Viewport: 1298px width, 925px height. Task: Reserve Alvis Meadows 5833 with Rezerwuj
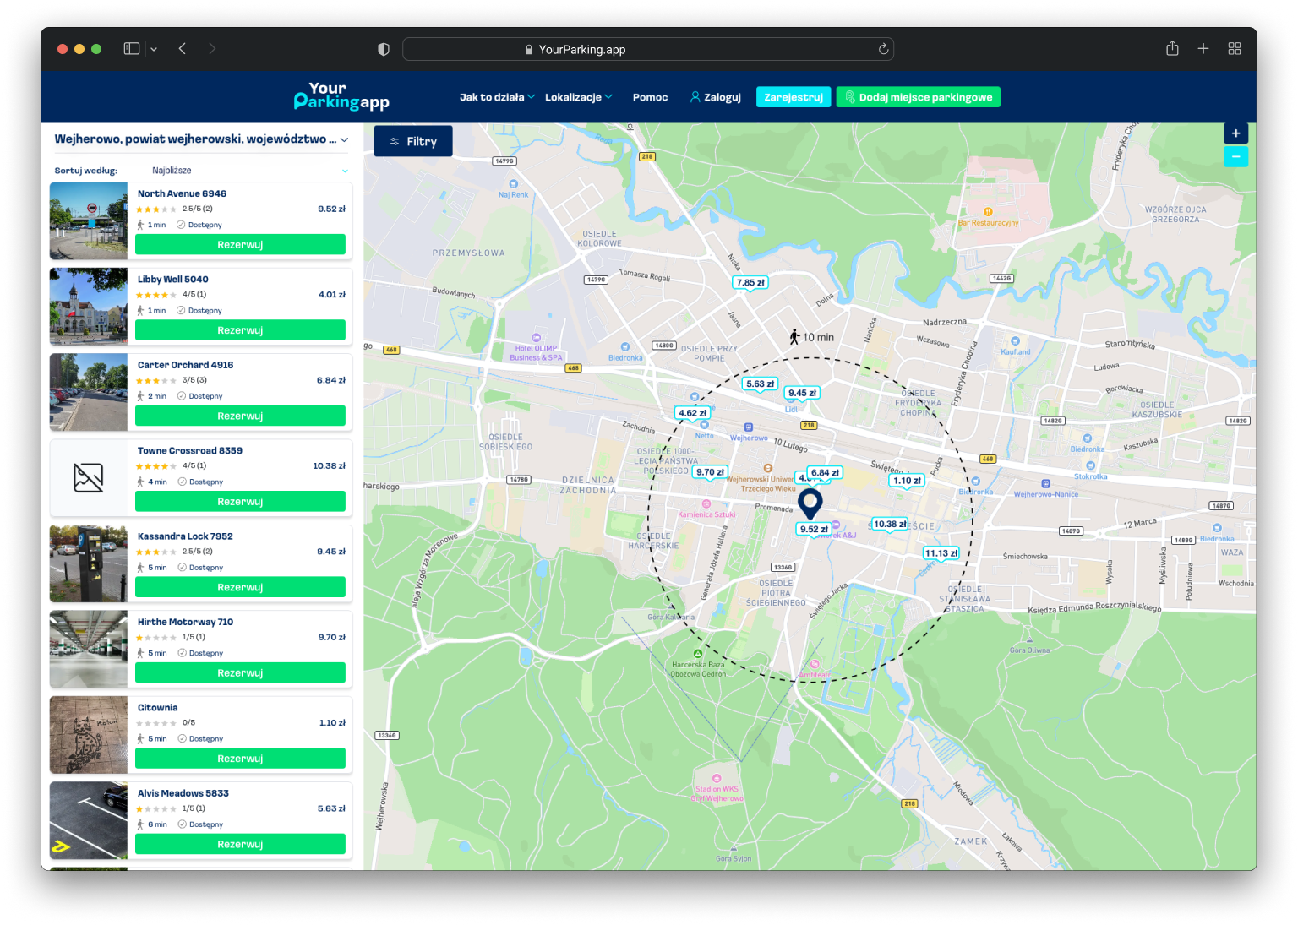pos(240,845)
